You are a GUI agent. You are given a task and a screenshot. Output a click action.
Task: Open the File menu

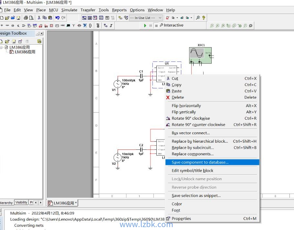coord(7,10)
